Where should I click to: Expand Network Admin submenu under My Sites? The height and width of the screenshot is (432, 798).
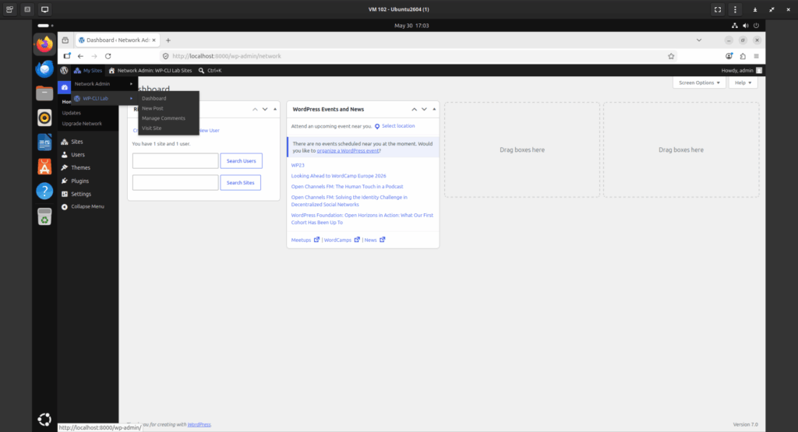tap(104, 84)
